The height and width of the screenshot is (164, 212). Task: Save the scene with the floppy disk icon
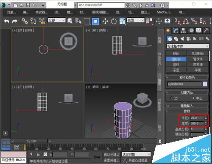tap(28, 5)
